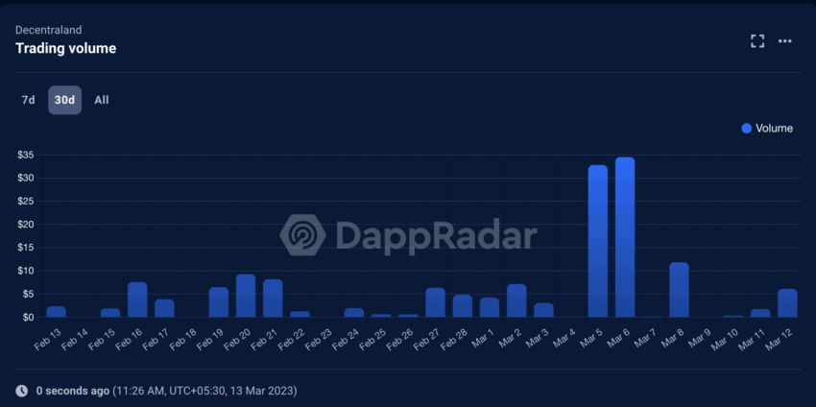Click the Feb 13 volume bar
816x407 pixels.
click(x=57, y=312)
